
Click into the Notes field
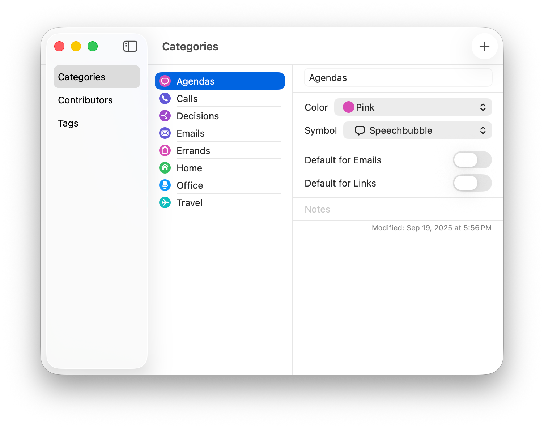tap(398, 209)
